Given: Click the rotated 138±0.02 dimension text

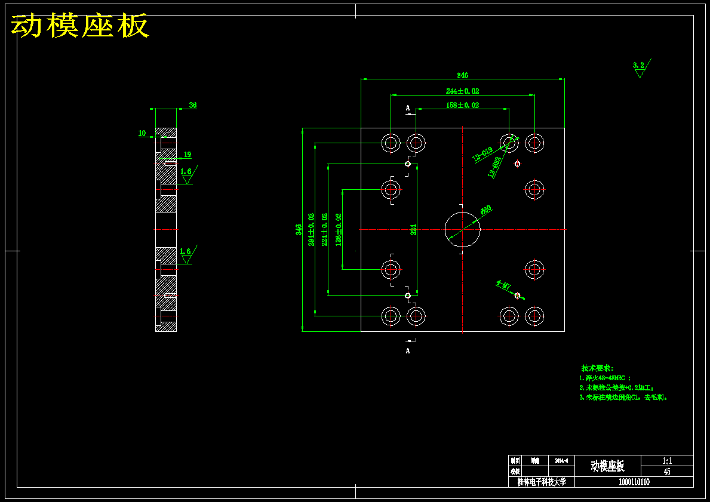Looking at the screenshot, I should [338, 229].
